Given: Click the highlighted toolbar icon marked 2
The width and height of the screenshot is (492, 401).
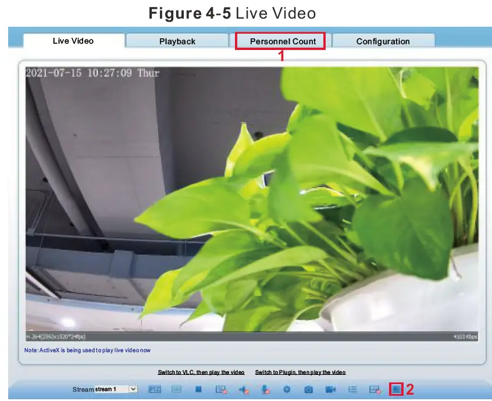Looking at the screenshot, I should [398, 388].
